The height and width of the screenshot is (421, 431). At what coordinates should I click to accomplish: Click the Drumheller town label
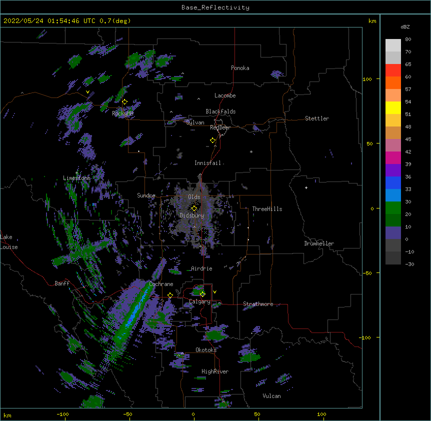coord(319,243)
